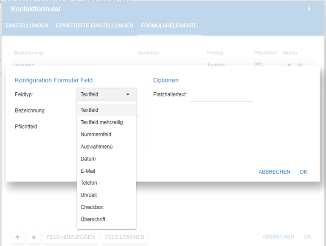The image size is (326, 246).
Task: Switch to the Einstellungen tab
Action: tap(27, 26)
